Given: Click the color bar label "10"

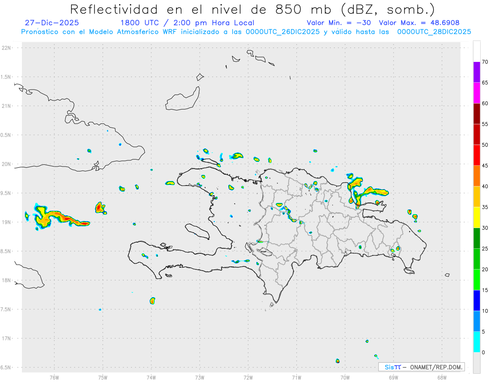Looking at the screenshot, I should click(x=485, y=311).
